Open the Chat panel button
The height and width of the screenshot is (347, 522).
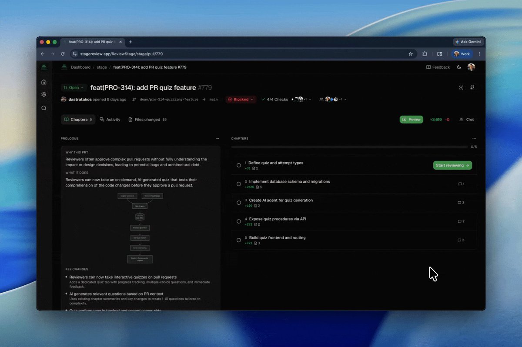[467, 120]
